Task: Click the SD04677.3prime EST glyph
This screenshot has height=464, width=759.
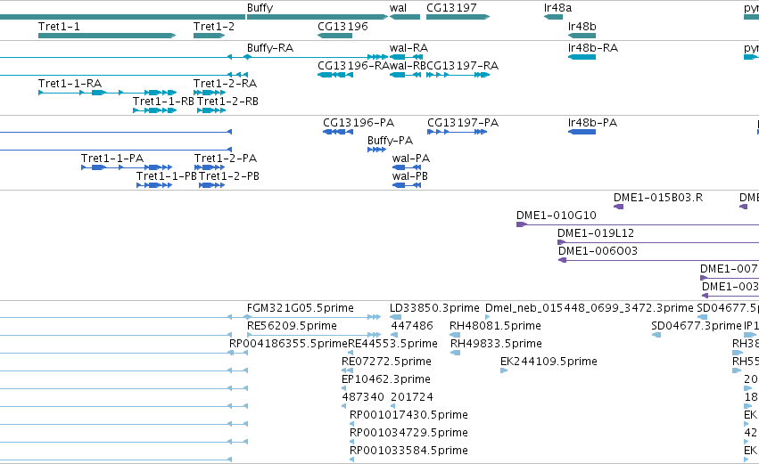Action: click(x=656, y=335)
